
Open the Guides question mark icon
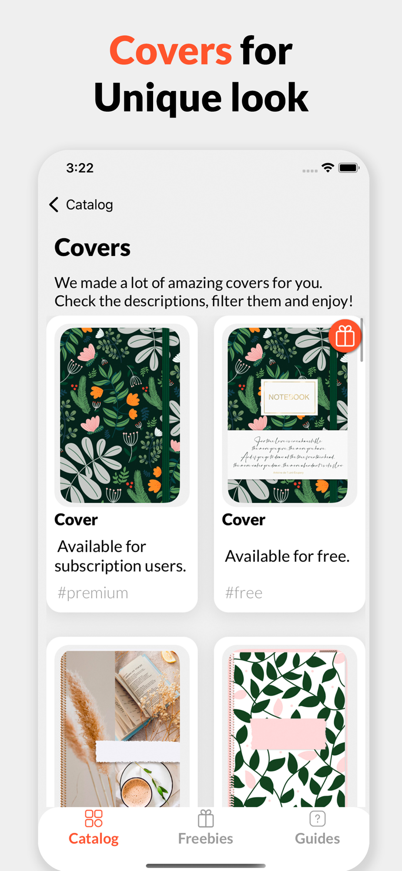[318, 818]
